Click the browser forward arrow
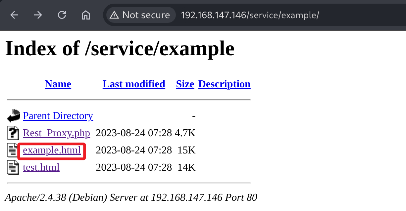Image resolution: width=406 pixels, height=211 pixels. (x=38, y=15)
